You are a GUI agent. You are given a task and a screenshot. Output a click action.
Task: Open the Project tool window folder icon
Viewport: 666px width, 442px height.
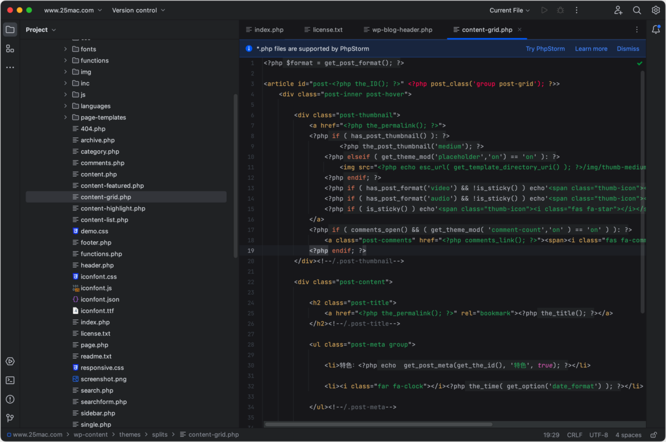point(10,30)
